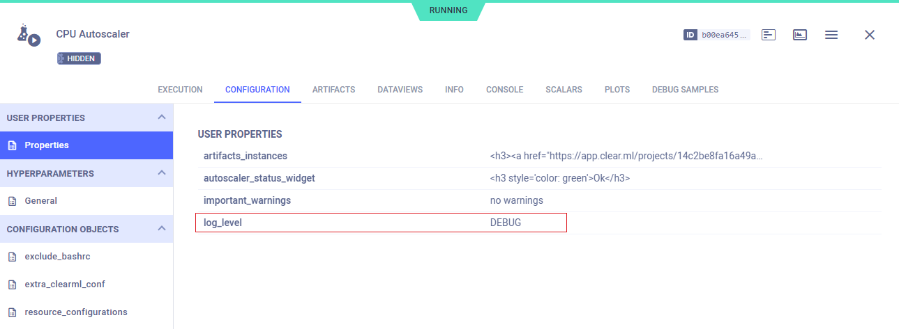Collapse the Configuration Objects section

[161, 228]
